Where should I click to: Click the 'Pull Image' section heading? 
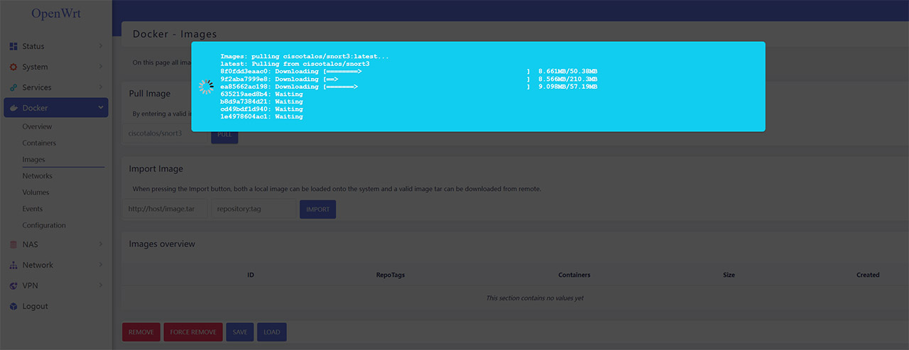click(150, 93)
